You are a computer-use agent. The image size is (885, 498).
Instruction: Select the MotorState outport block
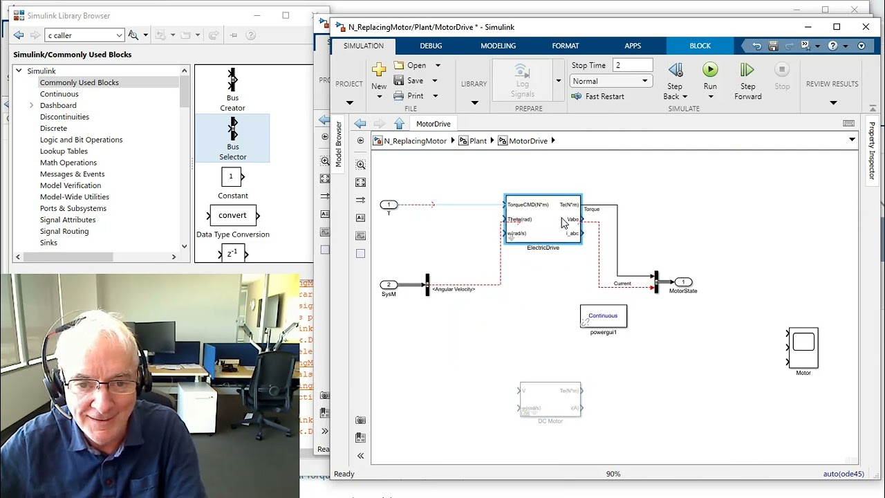[683, 282]
